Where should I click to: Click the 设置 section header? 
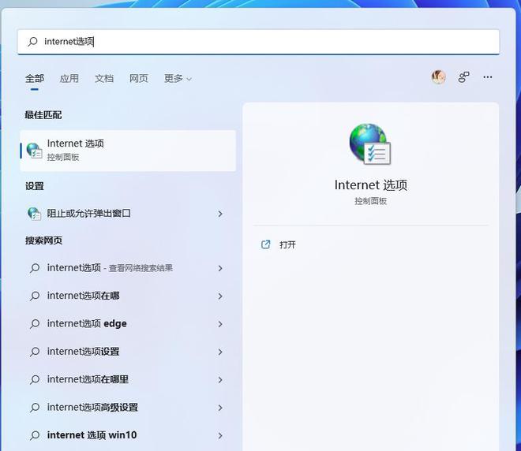click(x=35, y=186)
